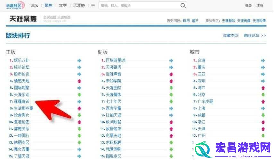
Task: Open the 昨日 history link
Action: click(x=186, y=21)
